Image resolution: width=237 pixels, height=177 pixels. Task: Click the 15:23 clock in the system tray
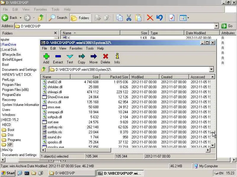pos(230,173)
